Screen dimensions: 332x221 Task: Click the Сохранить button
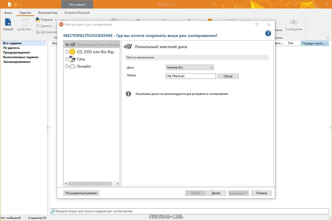coord(238,193)
